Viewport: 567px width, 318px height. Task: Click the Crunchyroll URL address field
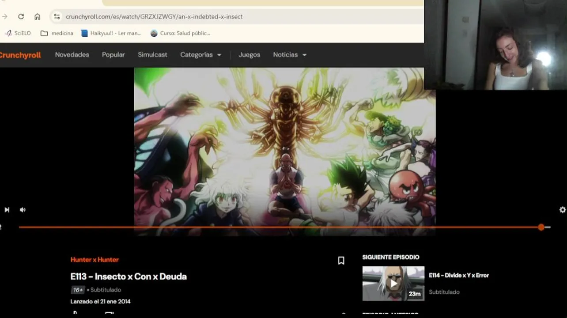coord(238,16)
